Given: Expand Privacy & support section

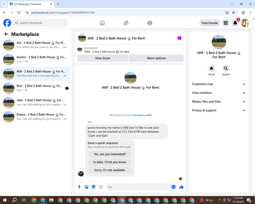Looking at the screenshot, I should (219, 110).
